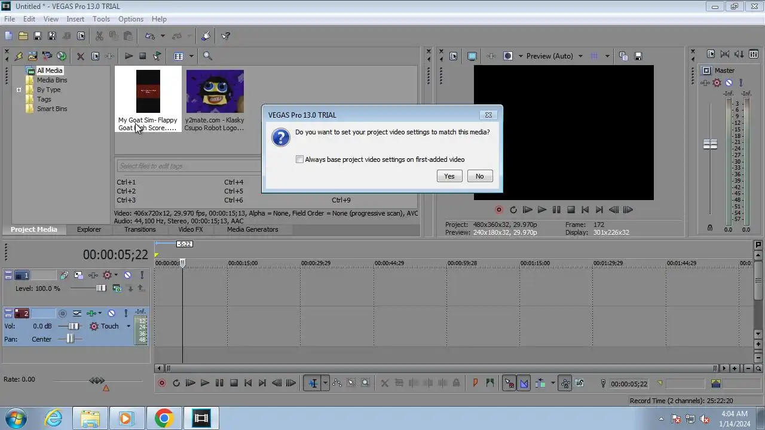Open video track 1 FX dropdown arrow
This screenshot has height=430, width=765.
(116, 275)
